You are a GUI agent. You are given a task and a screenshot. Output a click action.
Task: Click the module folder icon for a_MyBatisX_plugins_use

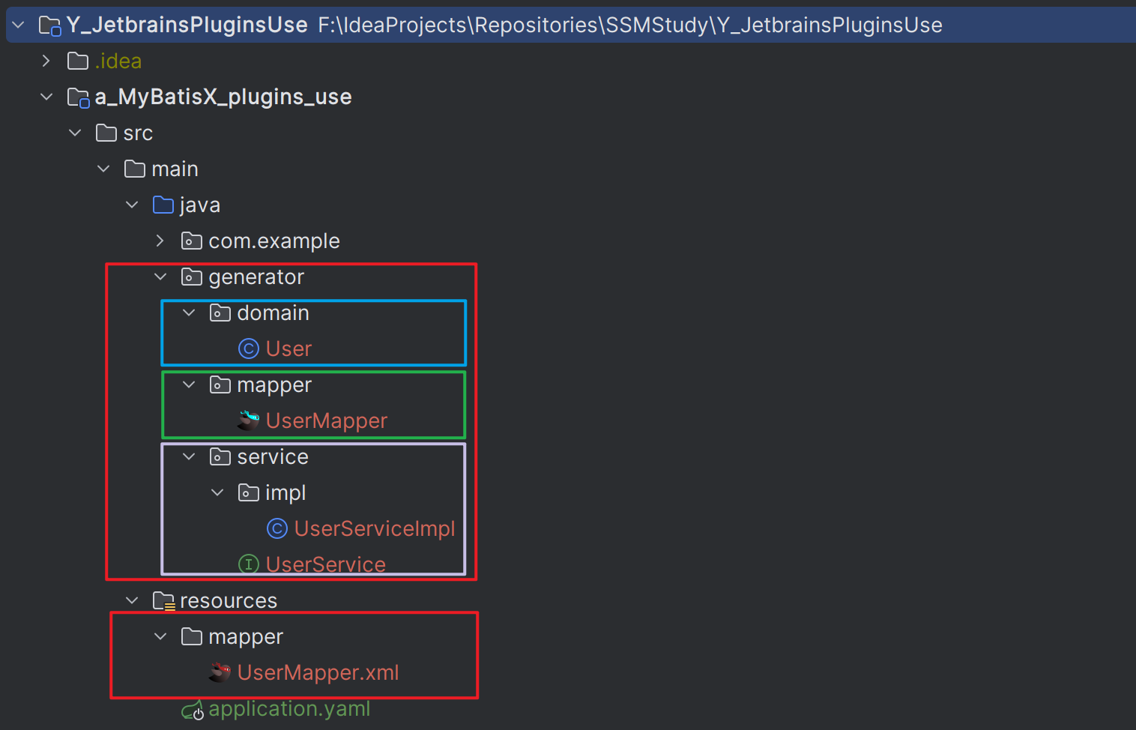tap(78, 97)
